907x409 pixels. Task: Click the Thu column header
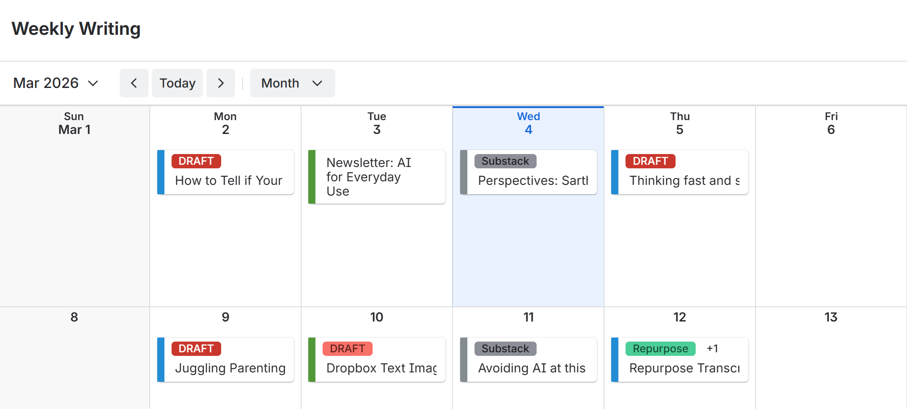[x=680, y=123]
